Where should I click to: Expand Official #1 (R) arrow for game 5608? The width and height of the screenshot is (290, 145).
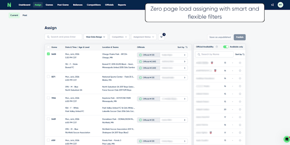point(184,55)
